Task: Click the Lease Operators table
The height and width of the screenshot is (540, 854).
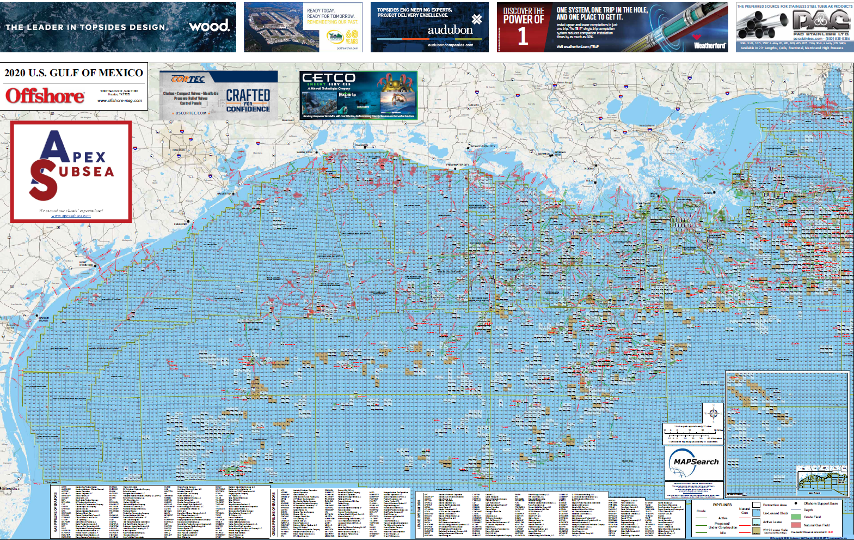Action: [x=551, y=514]
